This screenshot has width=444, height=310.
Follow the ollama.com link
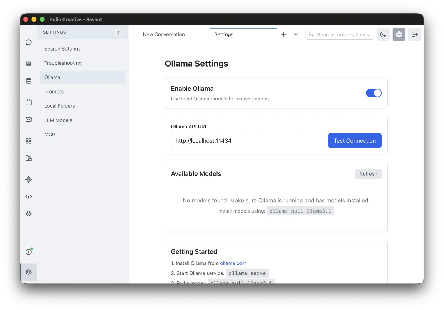tap(233, 263)
